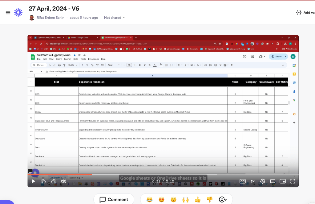Expand the 100% zoom dropdown in Sheets
Image resolution: width=315 pixels, height=204 pixels.
click(73, 65)
